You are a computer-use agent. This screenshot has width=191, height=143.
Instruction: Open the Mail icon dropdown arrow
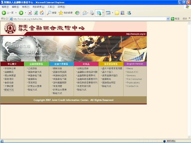point(88,13)
